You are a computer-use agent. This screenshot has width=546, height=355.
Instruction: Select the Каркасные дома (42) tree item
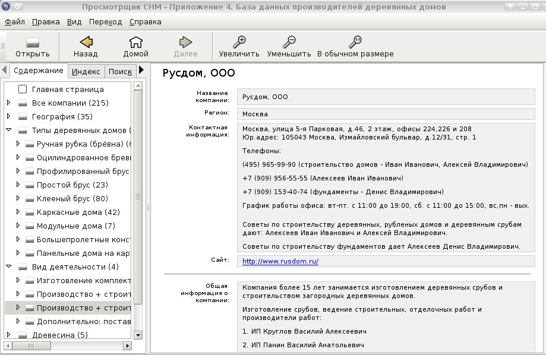[78, 213]
